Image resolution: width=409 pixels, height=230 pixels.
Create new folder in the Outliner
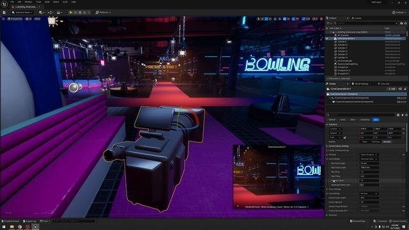pyautogui.click(x=401, y=23)
